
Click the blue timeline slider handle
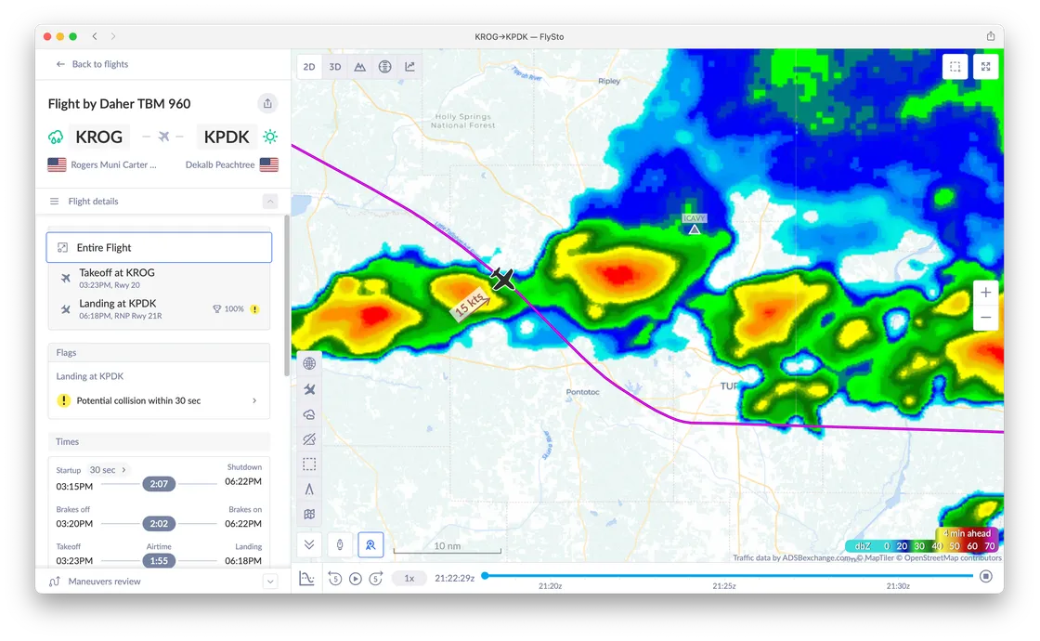[x=485, y=575]
